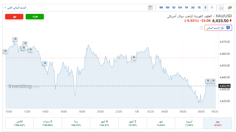Set the chart interval to 1D
The image size is (236, 132).
click(x=174, y=8)
